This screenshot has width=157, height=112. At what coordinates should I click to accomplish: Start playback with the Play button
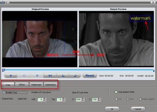pos(11,76)
